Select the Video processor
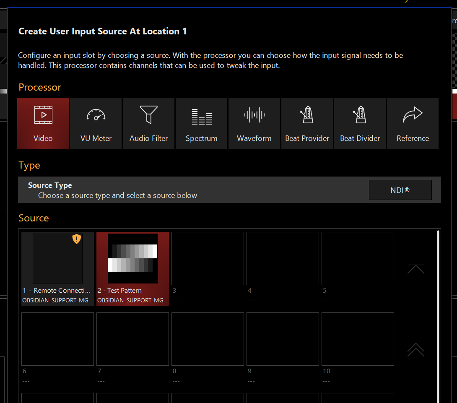The height and width of the screenshot is (403, 457). [x=43, y=123]
